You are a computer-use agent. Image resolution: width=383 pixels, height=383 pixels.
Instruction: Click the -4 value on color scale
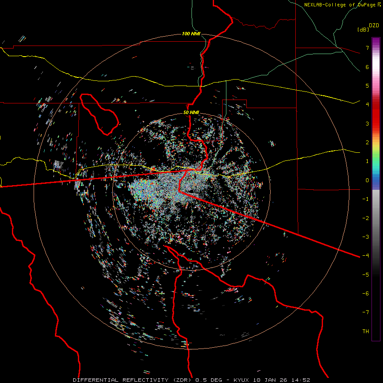pos(366,256)
